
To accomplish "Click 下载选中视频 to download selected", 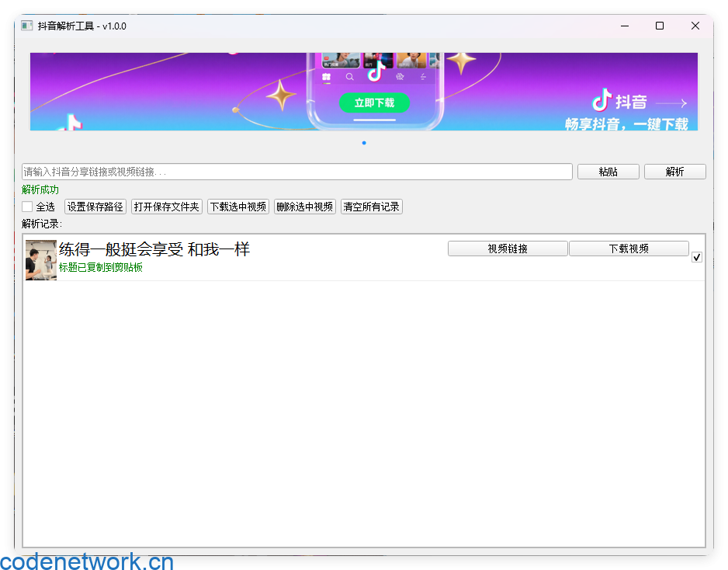I will click(238, 207).
